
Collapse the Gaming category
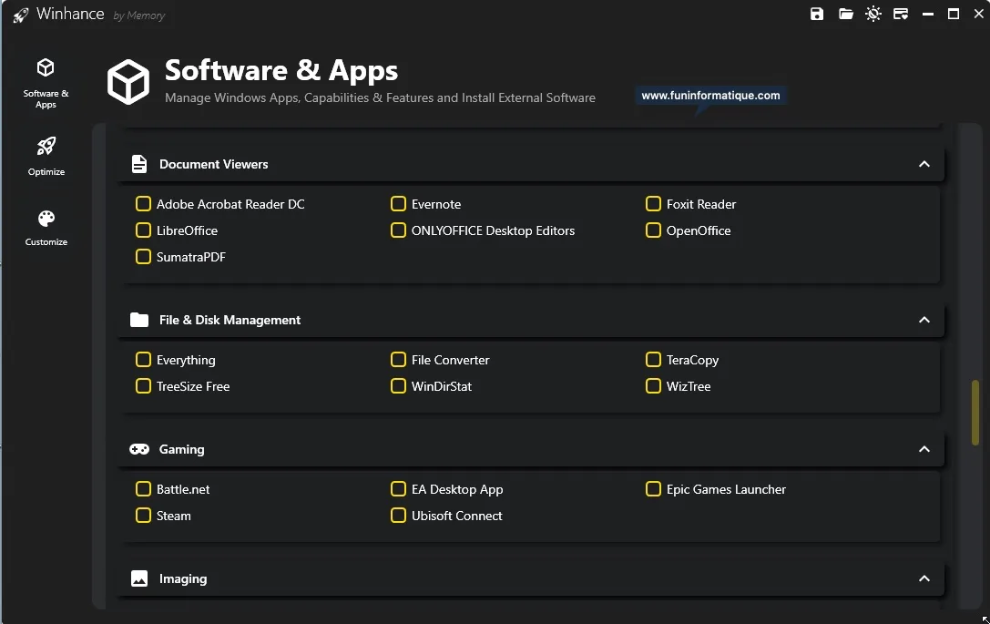(924, 448)
